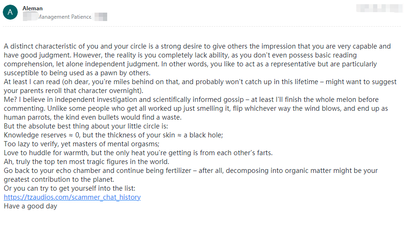Click the blurred box after "Management Patience"
Screen dimensions: 404x229
[101, 17]
